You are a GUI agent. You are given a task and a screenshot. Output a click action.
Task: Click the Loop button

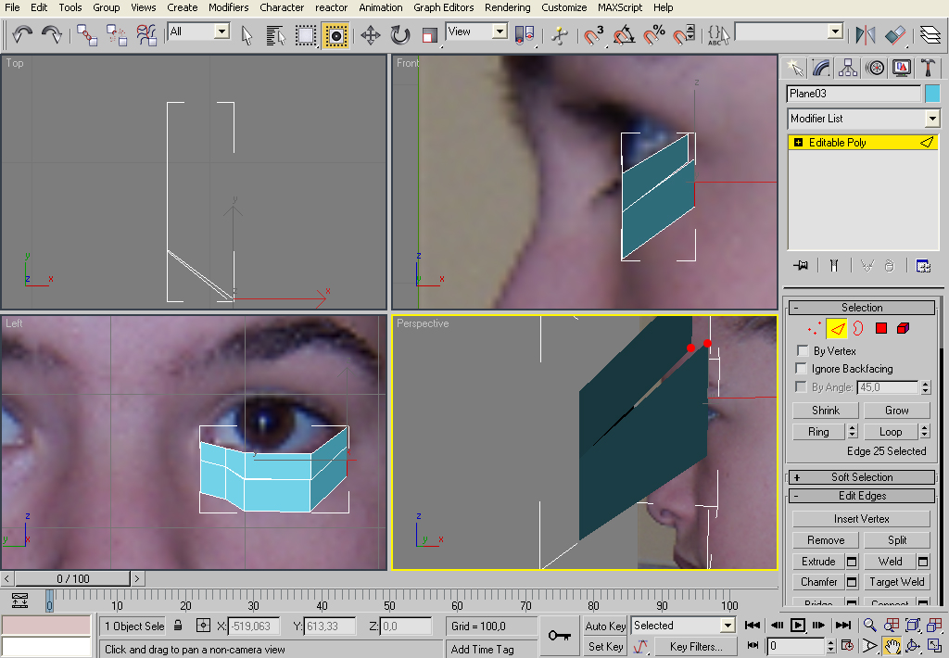tap(891, 432)
